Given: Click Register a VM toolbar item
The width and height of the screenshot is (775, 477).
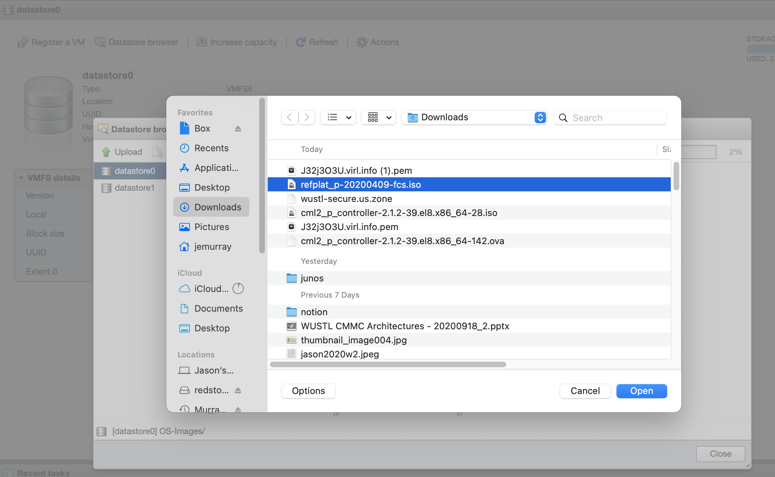Looking at the screenshot, I should pos(51,42).
